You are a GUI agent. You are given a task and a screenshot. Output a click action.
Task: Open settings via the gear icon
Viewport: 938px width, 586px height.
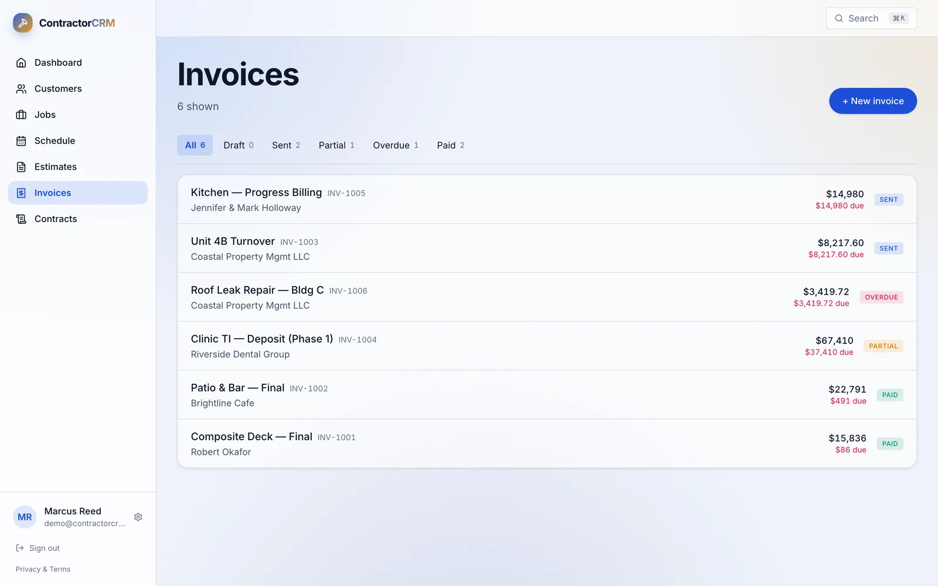point(138,517)
